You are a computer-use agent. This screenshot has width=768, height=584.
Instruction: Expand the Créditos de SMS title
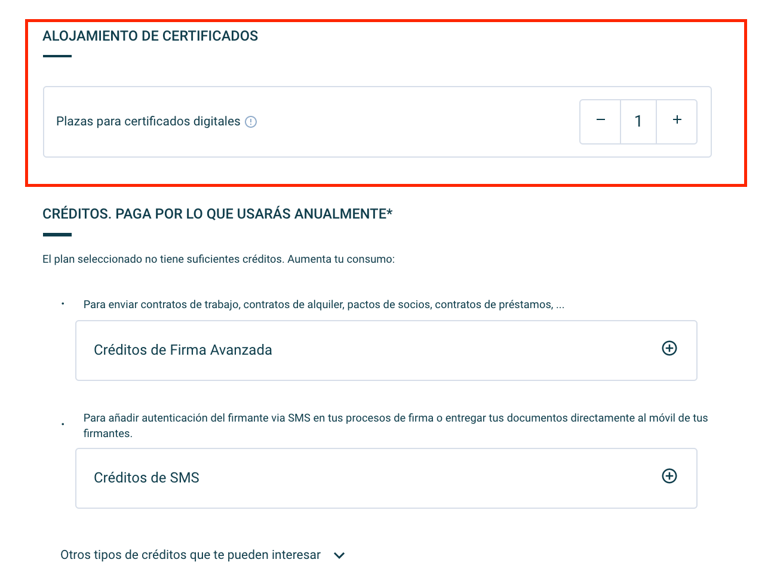[x=146, y=478]
